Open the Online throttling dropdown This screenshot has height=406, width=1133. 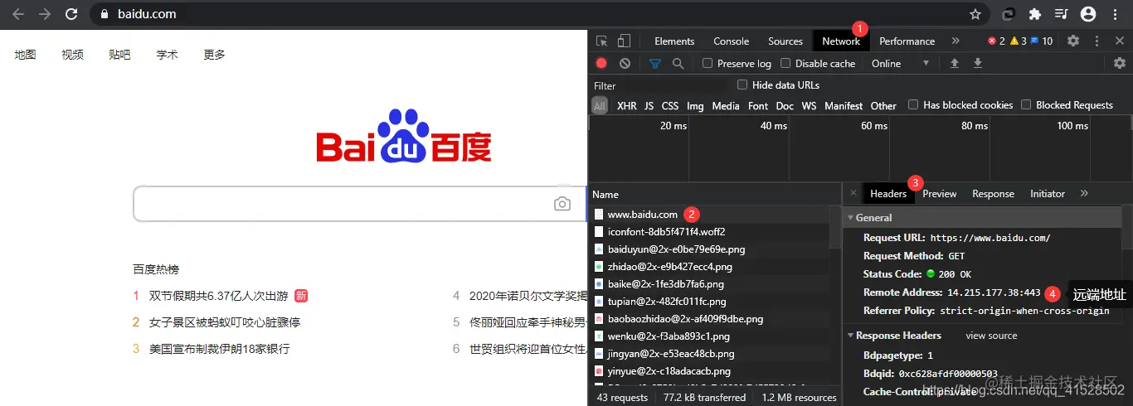tap(900, 63)
